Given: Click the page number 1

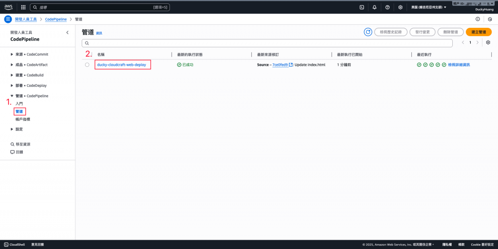Looking at the screenshot, I should tap(470, 42).
